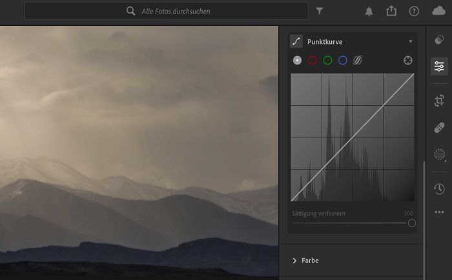This screenshot has height=280, width=452.
Task: Open the filter funnel icon
Action: pos(320,11)
